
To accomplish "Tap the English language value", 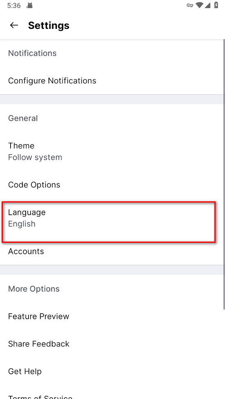I will coord(22,224).
